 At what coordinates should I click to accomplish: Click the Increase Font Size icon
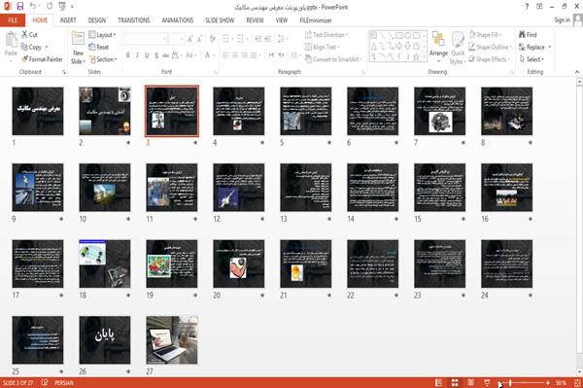[x=190, y=39]
